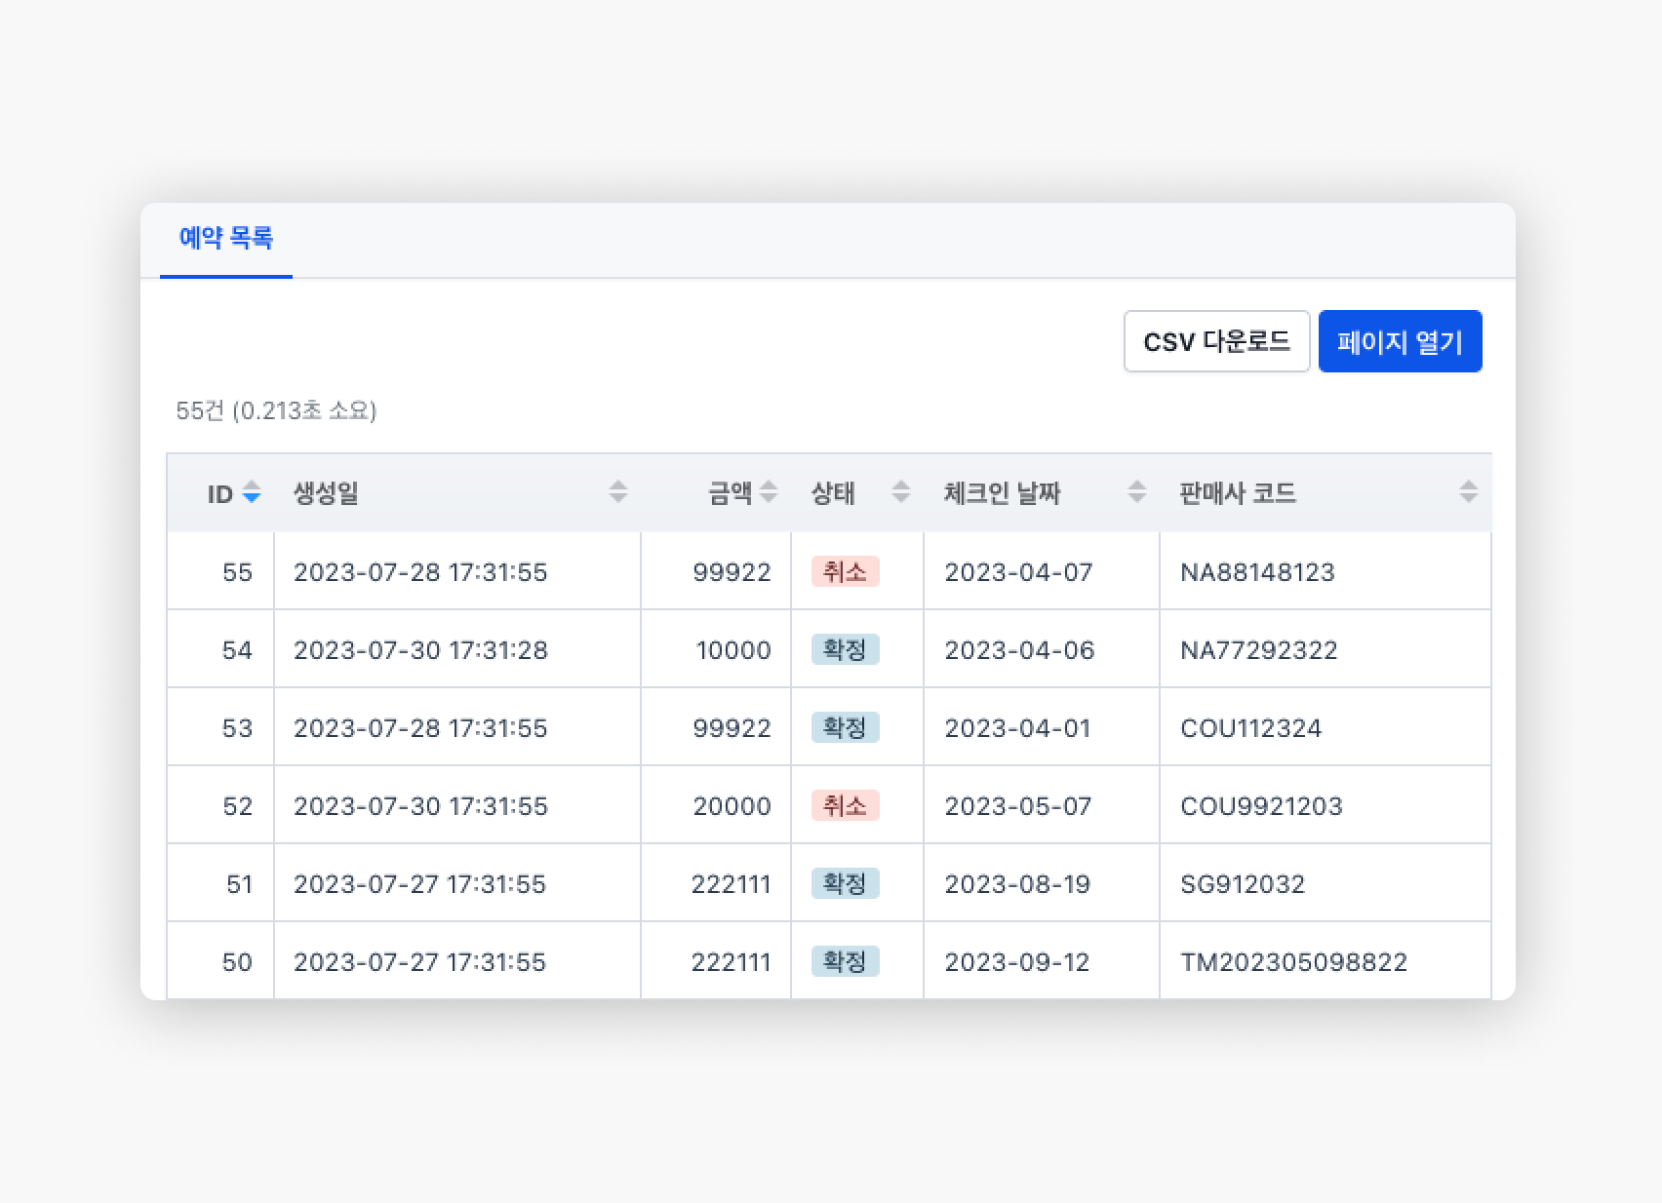Click ID cell 53
Viewport: 1662px width, 1203px height.
[237, 728]
